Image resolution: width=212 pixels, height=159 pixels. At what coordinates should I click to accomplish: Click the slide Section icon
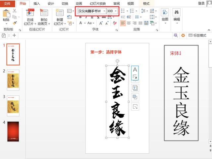(x=70, y=23)
